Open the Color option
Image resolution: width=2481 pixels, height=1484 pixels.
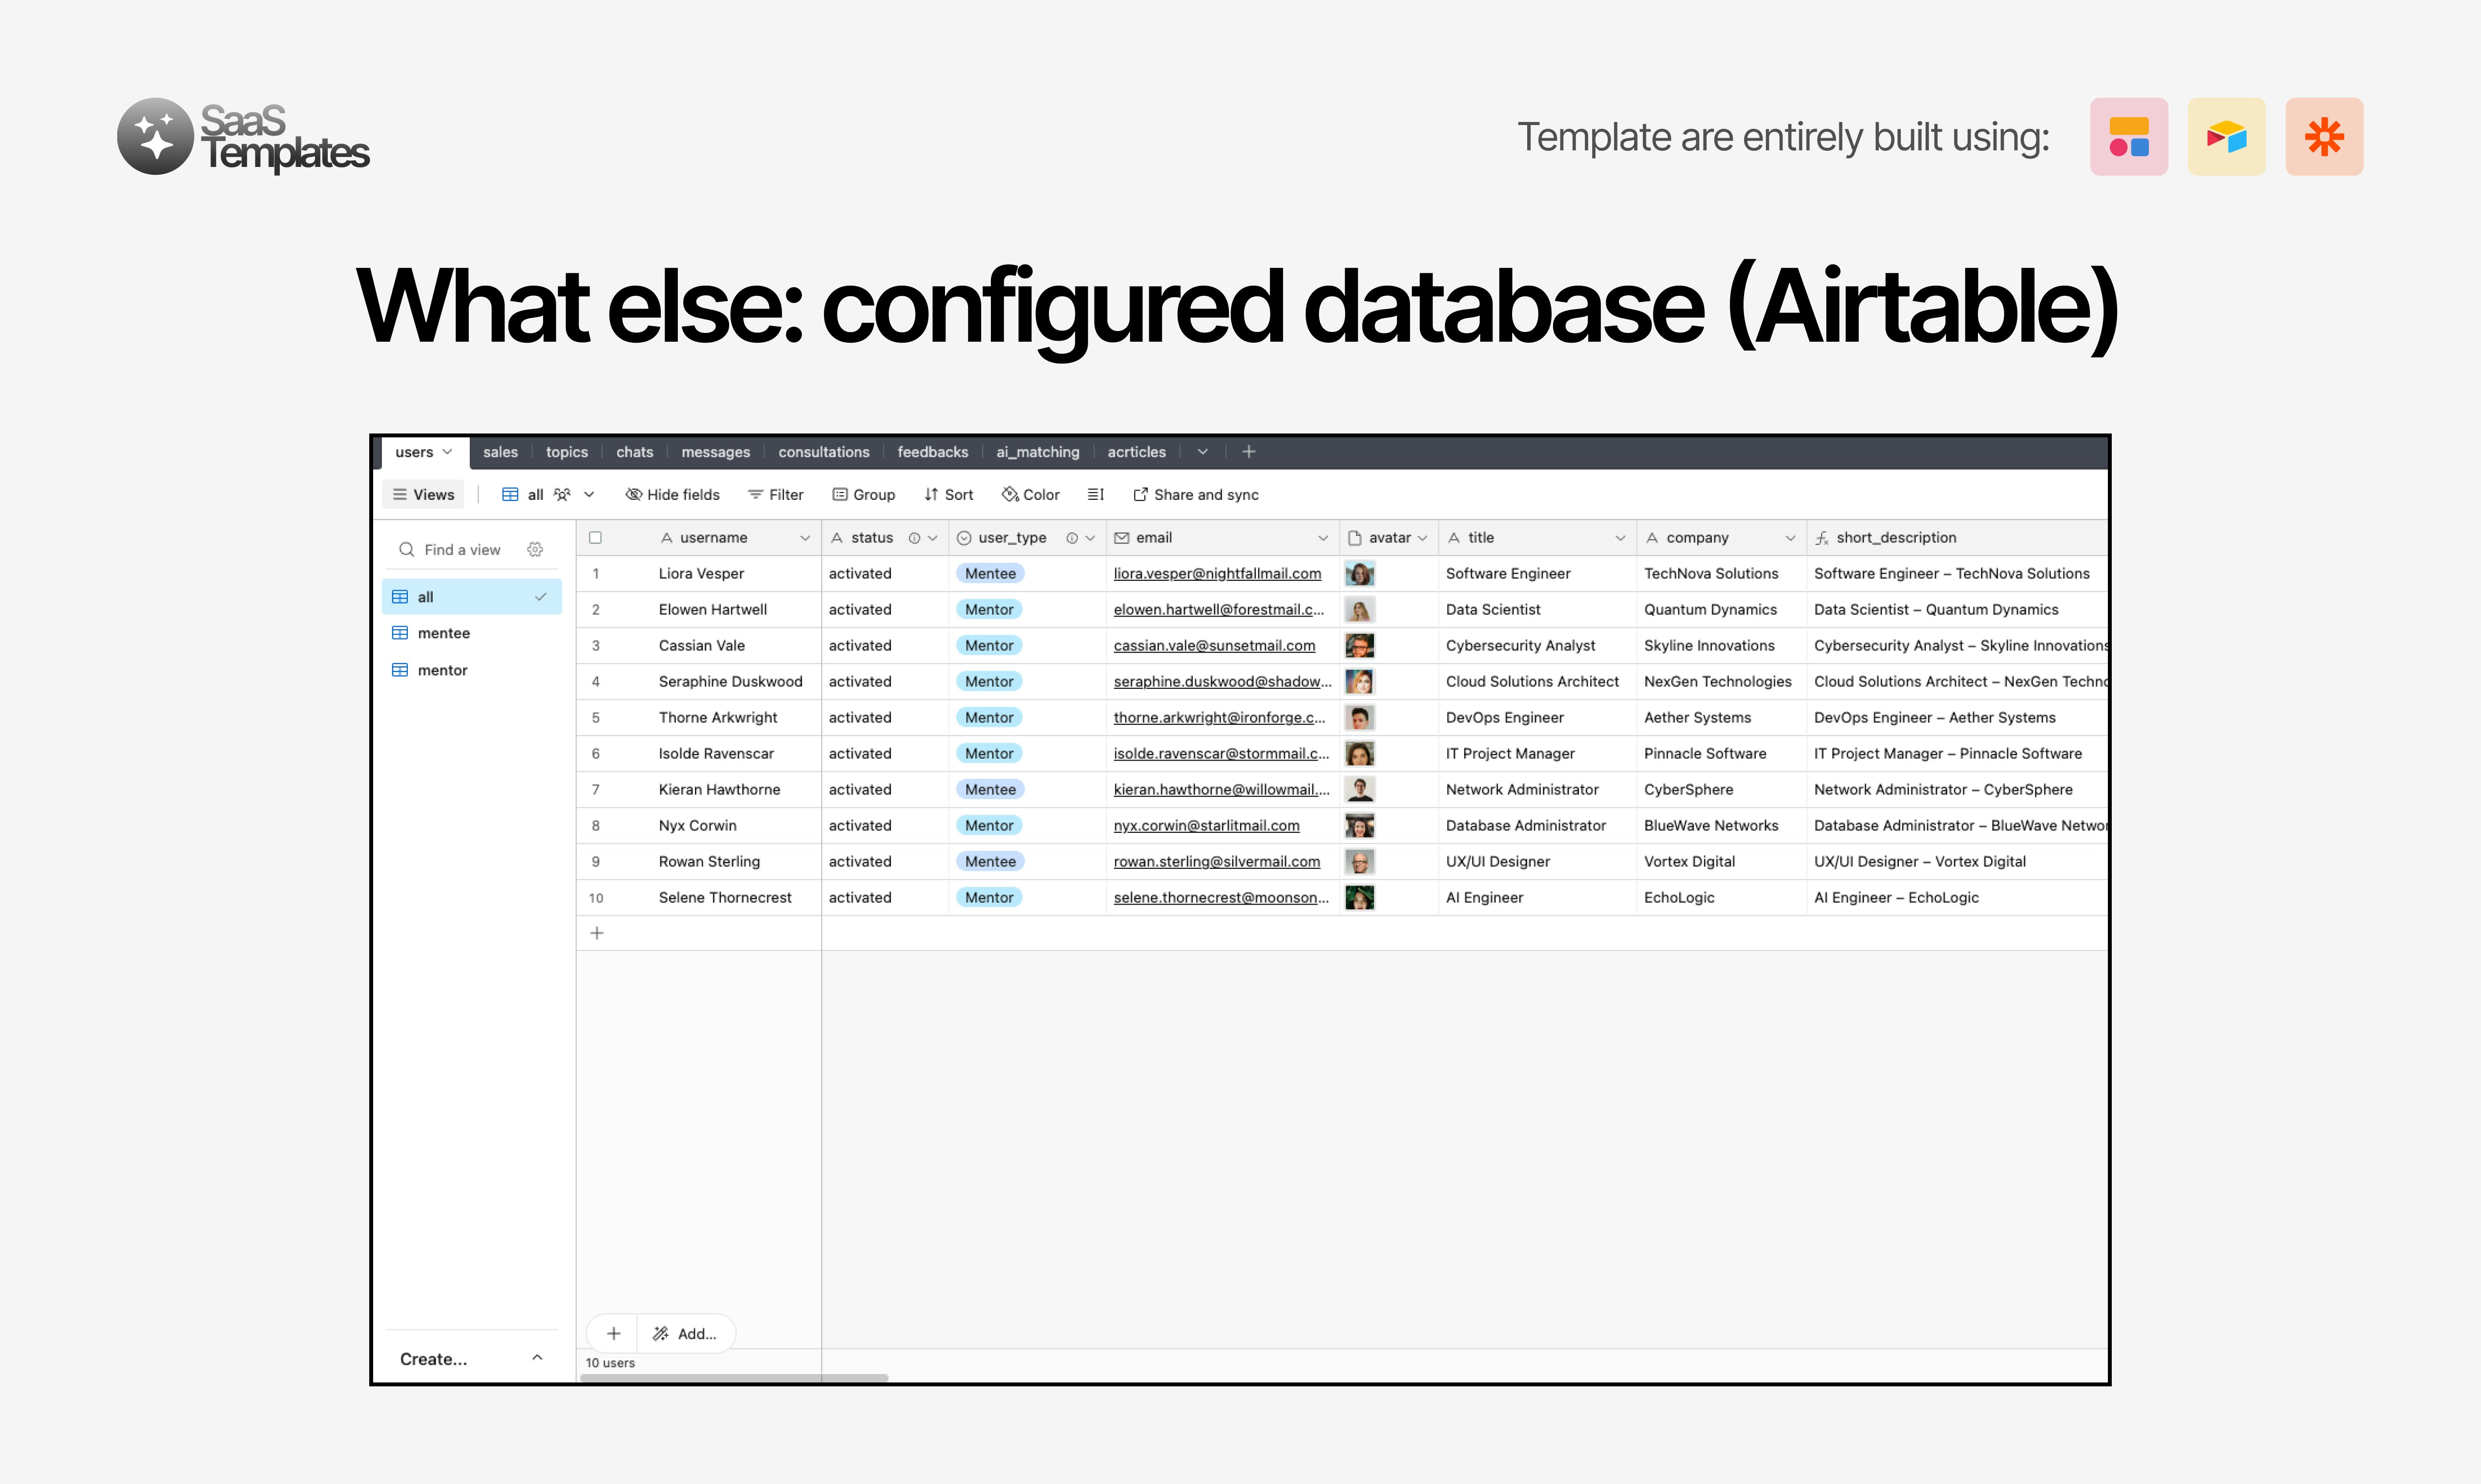(1030, 494)
